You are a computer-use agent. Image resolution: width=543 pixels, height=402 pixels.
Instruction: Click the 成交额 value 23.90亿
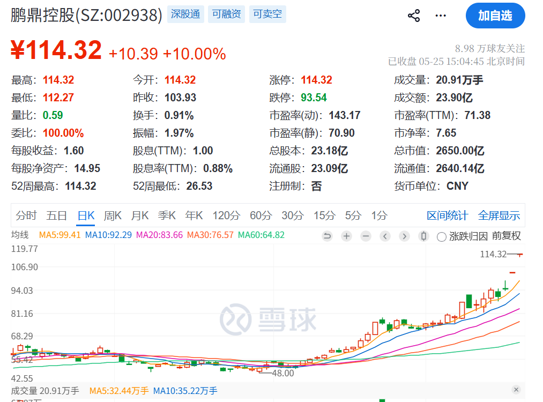[x=454, y=98]
